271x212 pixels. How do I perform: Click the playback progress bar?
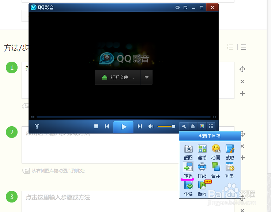pyautogui.click(x=123, y=117)
